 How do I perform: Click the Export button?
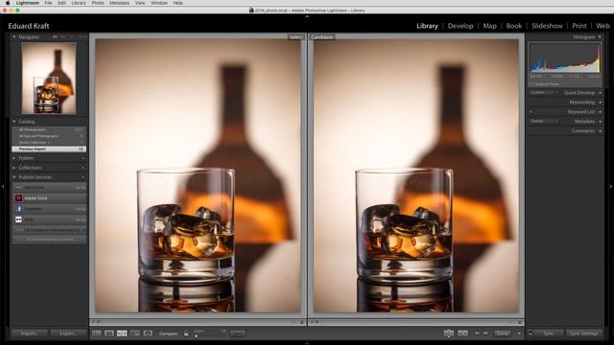point(68,333)
